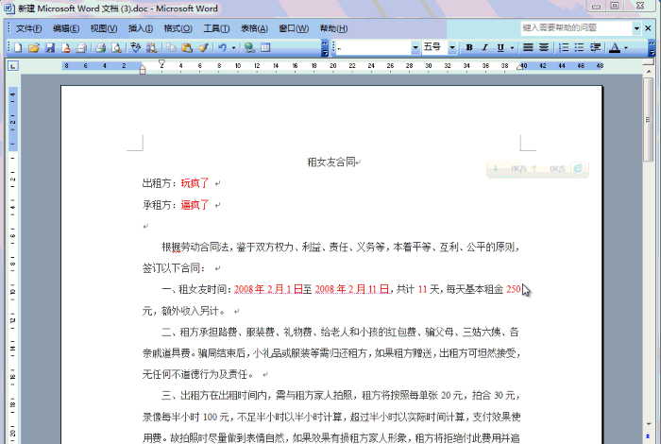The width and height of the screenshot is (661, 444).
Task: Click the vertical scrollbar thumb
Action: tap(648, 119)
